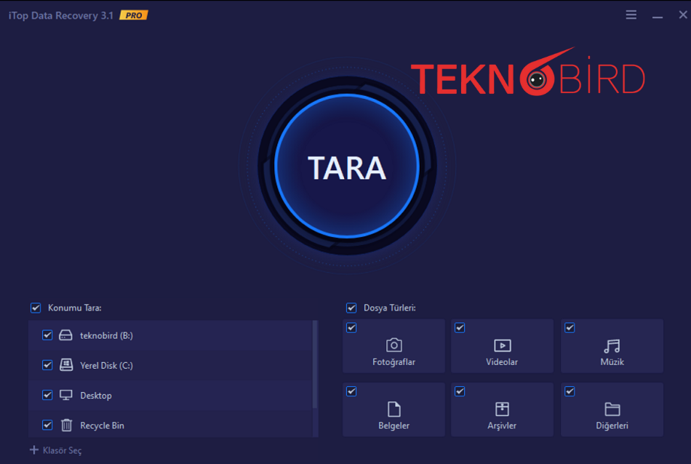Click the Diğerleri label
The width and height of the screenshot is (691, 464).
(612, 425)
